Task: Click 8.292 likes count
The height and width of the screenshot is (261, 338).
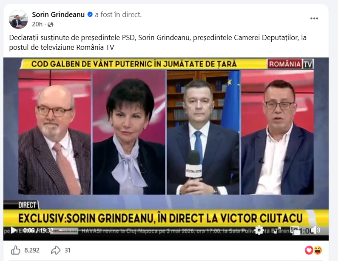Action: click(32, 250)
